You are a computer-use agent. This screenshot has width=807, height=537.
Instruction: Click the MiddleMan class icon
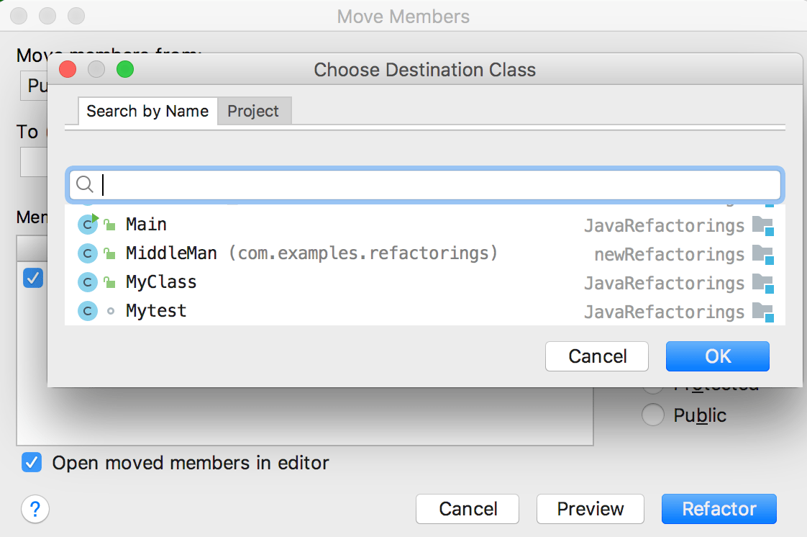click(87, 253)
